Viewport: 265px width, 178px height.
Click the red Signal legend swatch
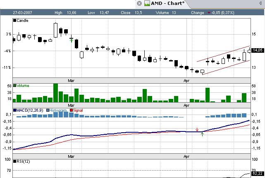point(72,110)
